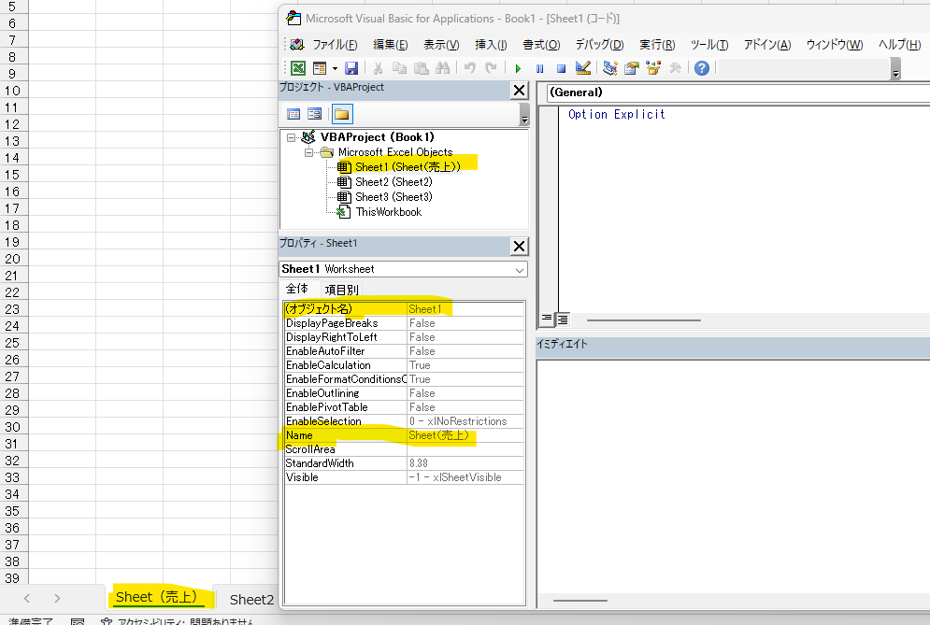Click the Cut scissors icon
Image resolution: width=930 pixels, height=625 pixels.
(x=378, y=68)
